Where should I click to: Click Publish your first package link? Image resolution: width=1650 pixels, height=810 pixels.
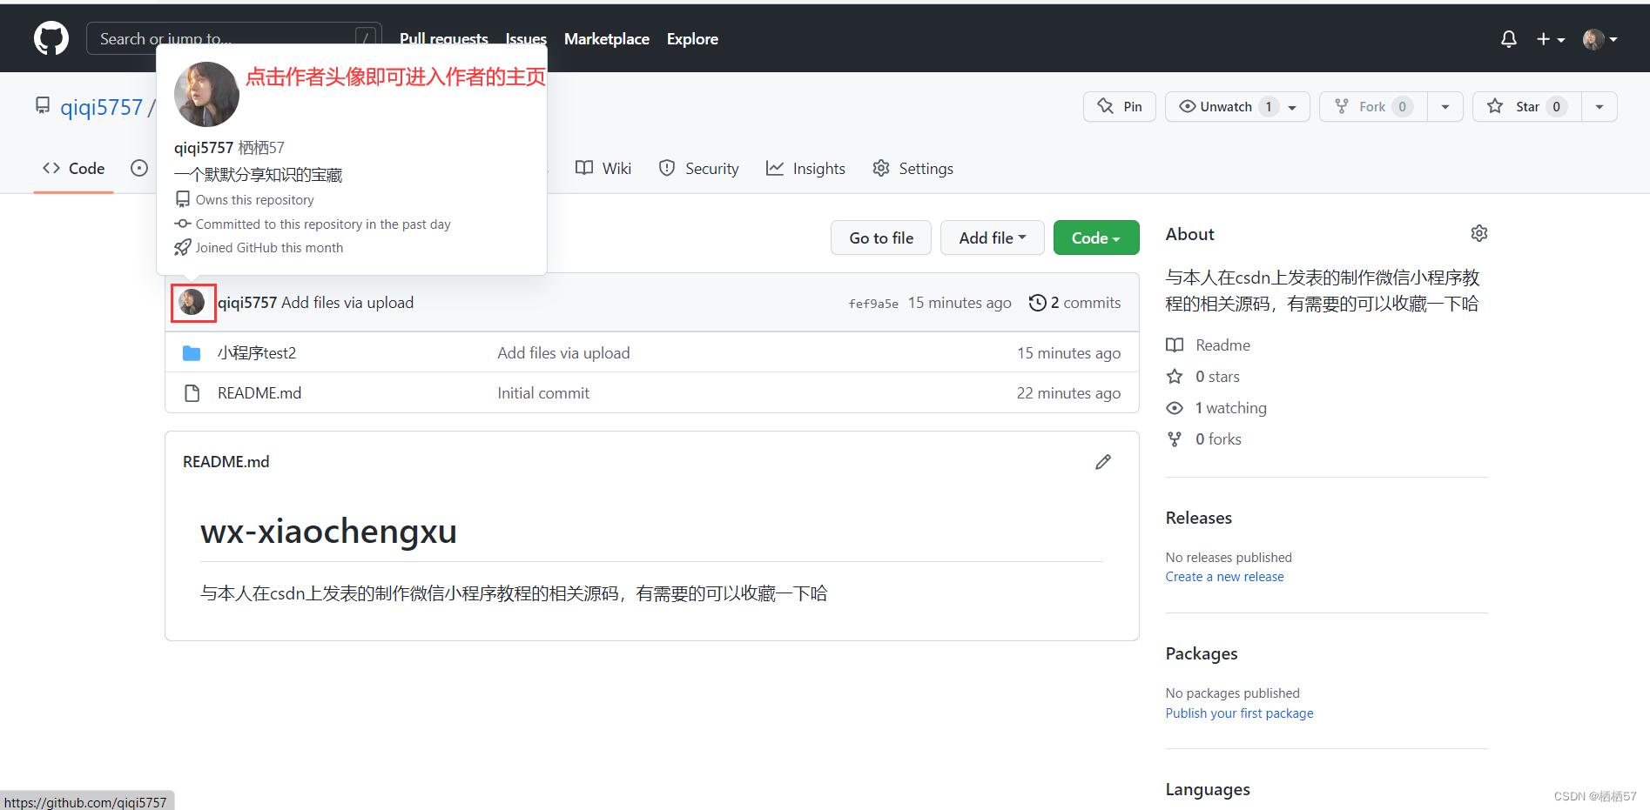point(1239,713)
